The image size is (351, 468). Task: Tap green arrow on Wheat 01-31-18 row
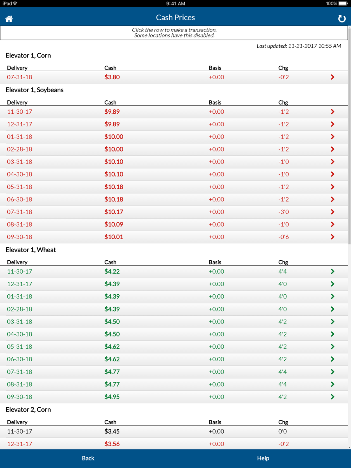click(332, 296)
